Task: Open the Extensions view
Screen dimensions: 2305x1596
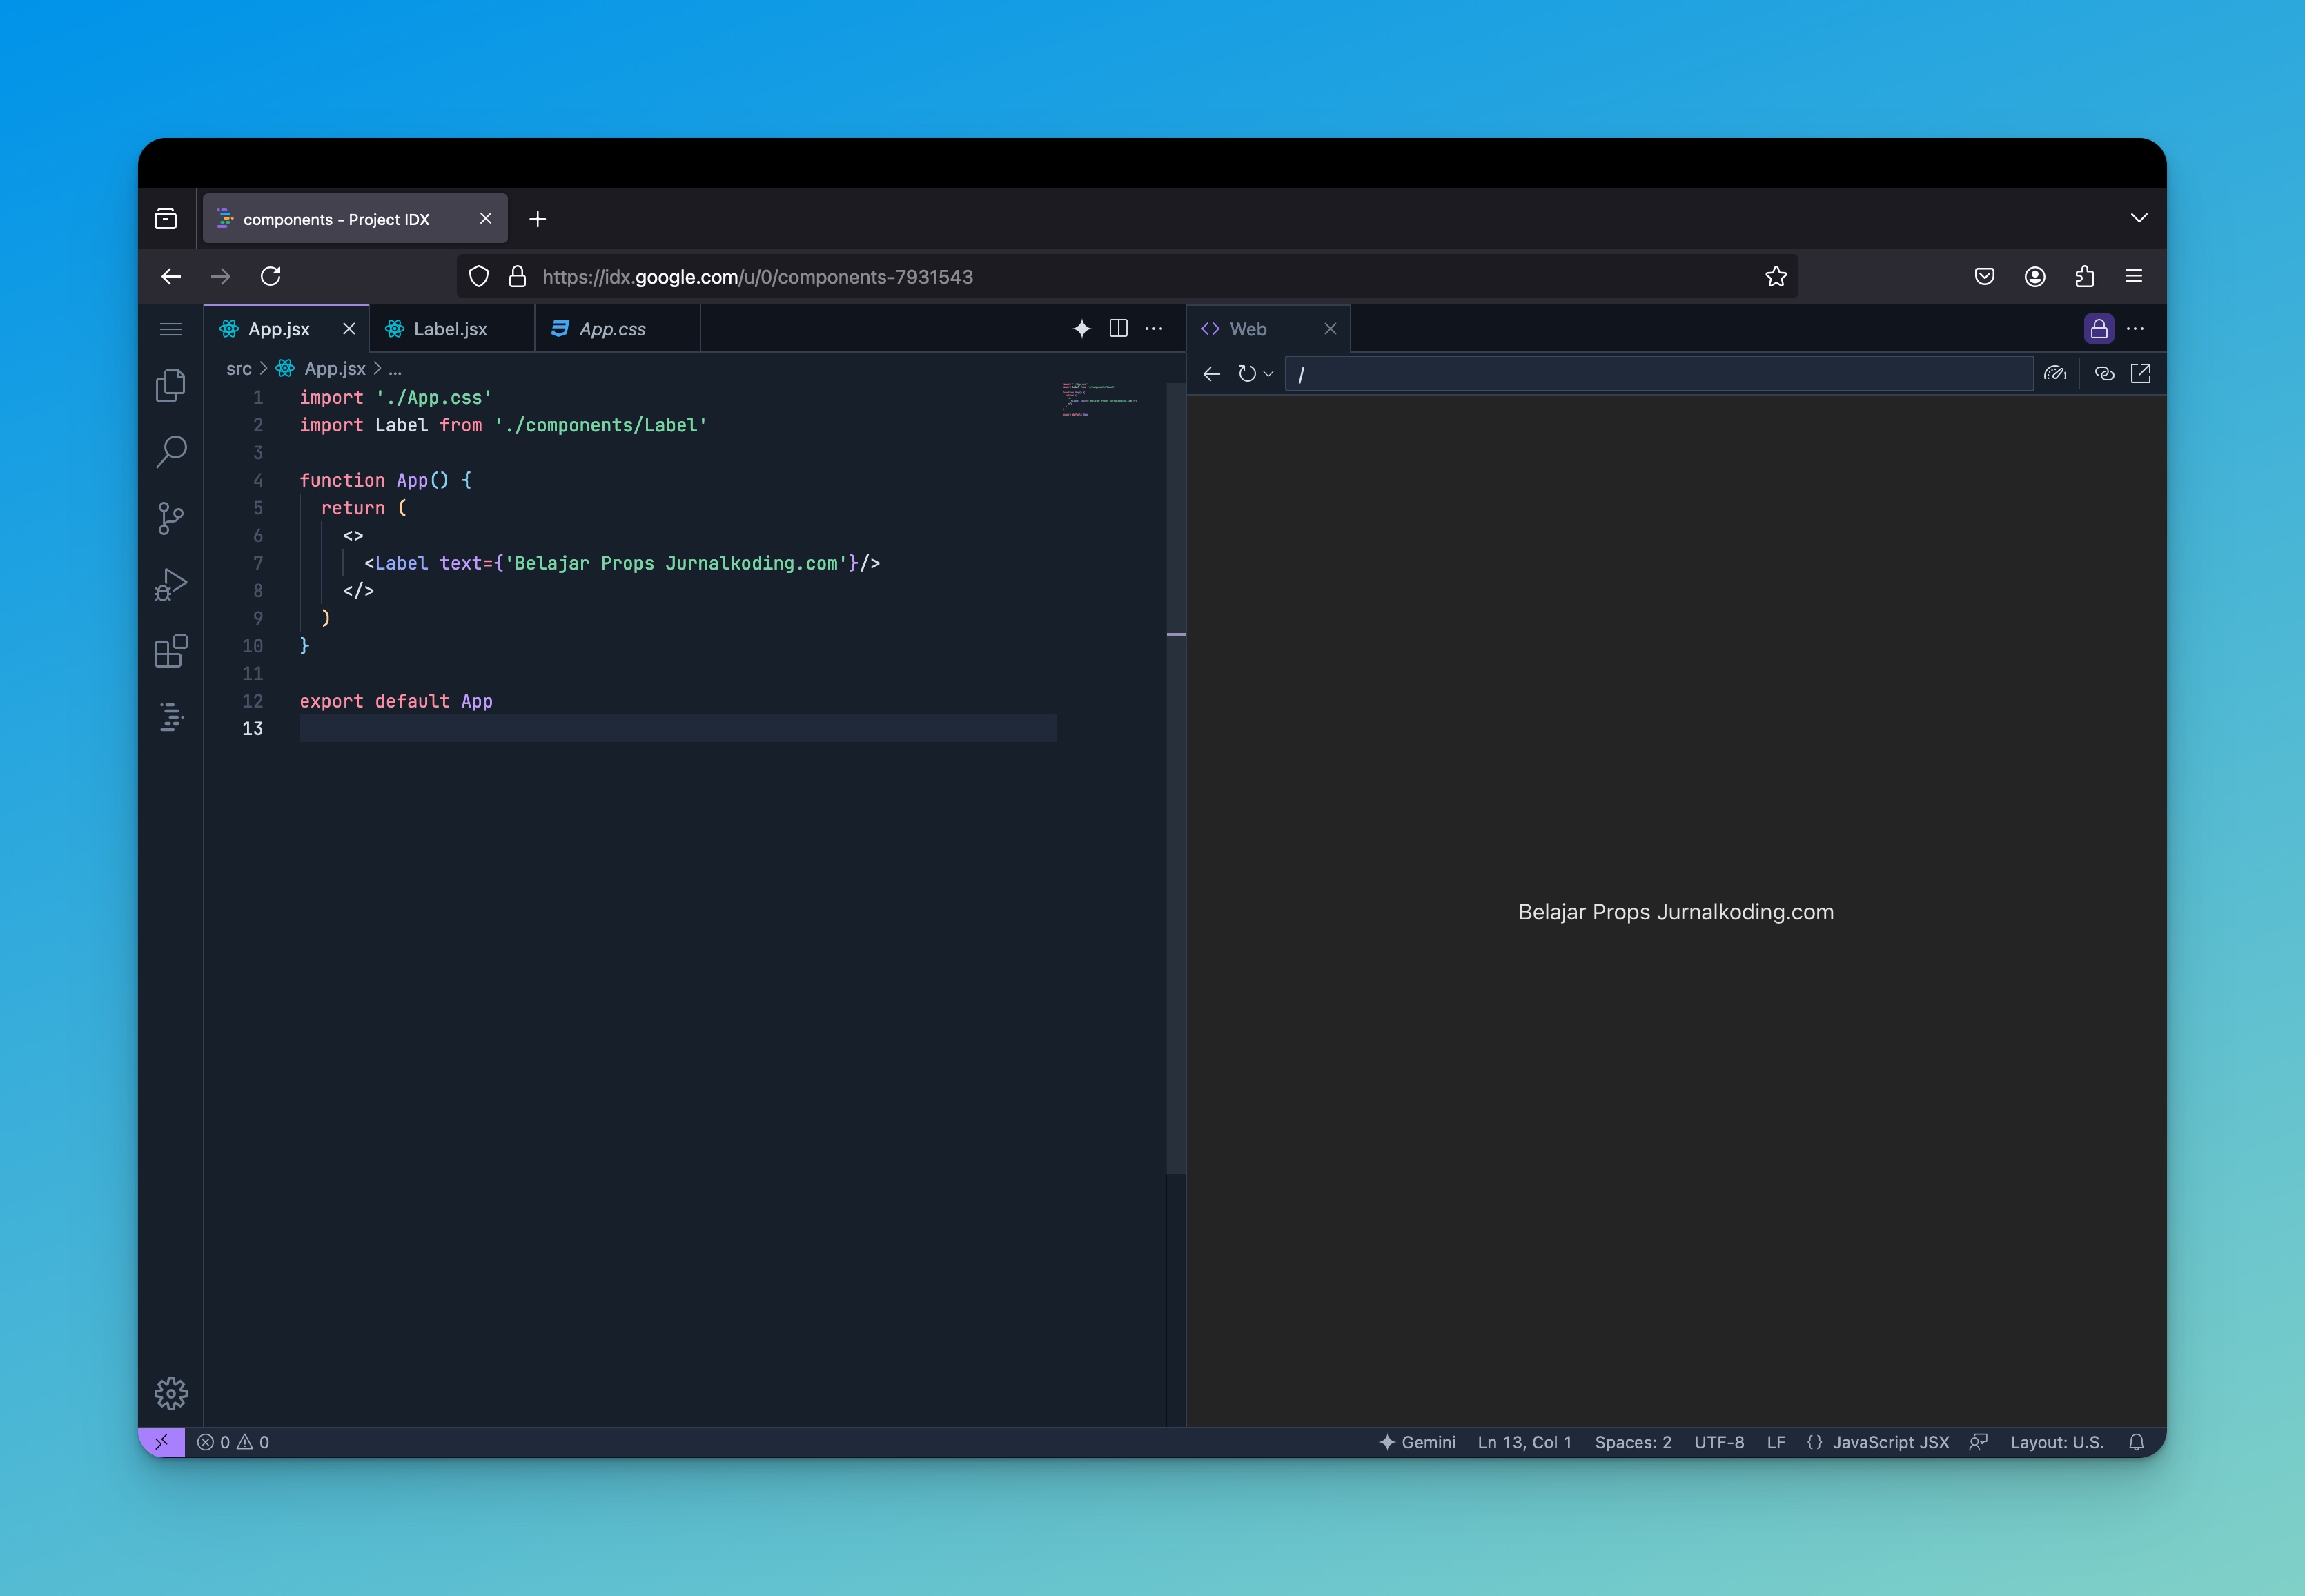Action: 171,651
